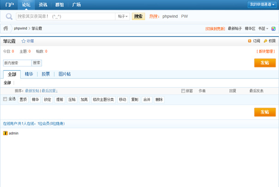Click the lower orange 发帖 button
This screenshot has width=279, height=187.
pos(265,112)
